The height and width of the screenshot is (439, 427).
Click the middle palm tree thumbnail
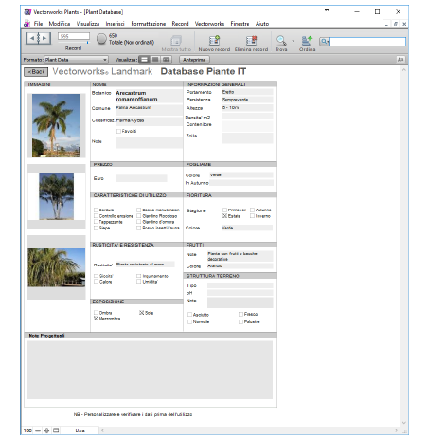click(x=57, y=196)
